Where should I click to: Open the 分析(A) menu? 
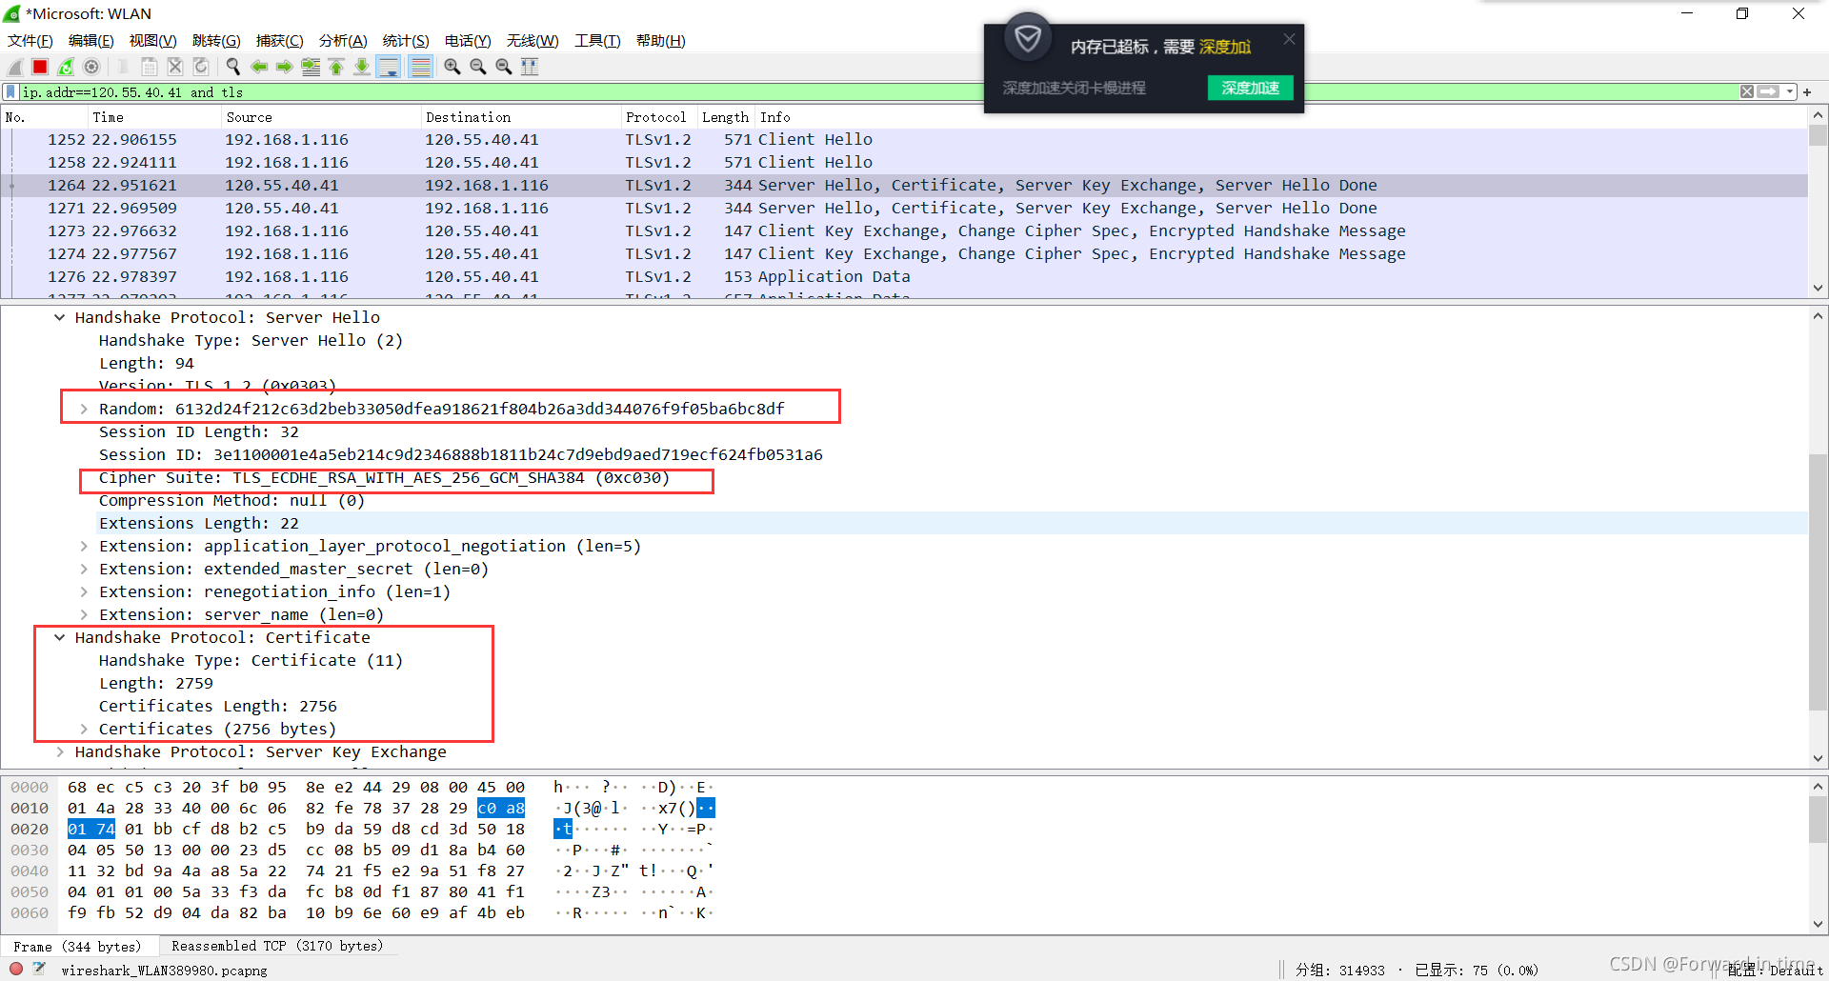pyautogui.click(x=343, y=41)
